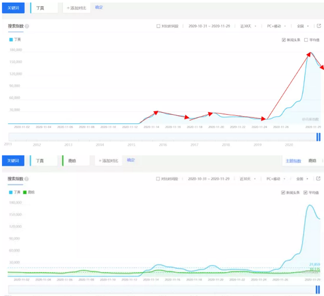The height and width of the screenshot is (296, 324).
Task: Enable 对比时间段 checkbox in top chart
Action: pos(158,26)
